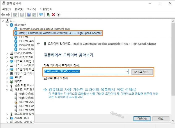Image resolution: width=175 pixels, height=128 pixels.
Task: Click the 배터리 category icon
Action: click(x=11, y=82)
